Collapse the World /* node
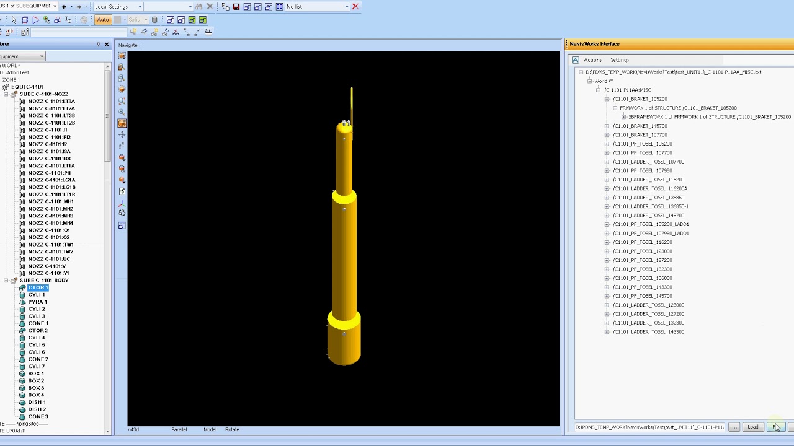 pos(590,81)
